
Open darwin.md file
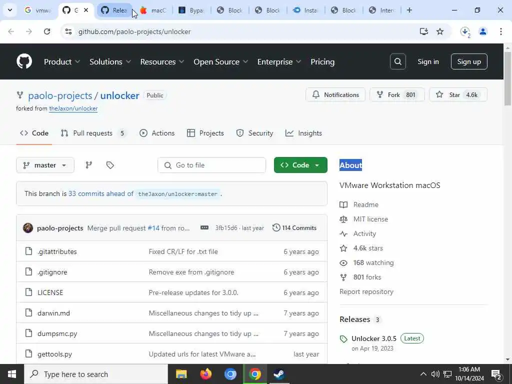coord(53,313)
